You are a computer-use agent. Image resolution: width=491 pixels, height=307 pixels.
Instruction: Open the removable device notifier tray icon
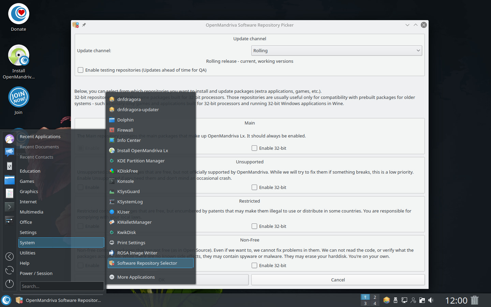396,300
